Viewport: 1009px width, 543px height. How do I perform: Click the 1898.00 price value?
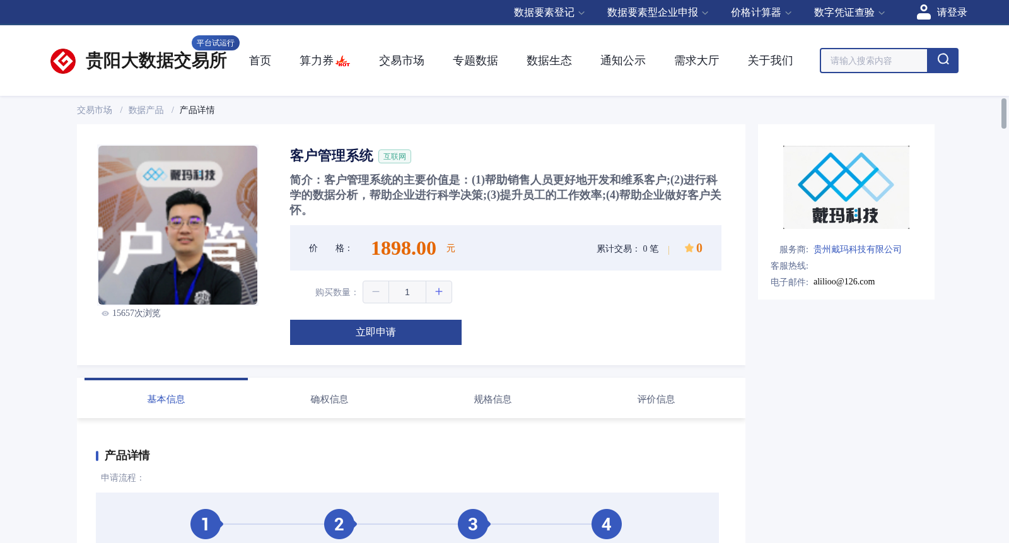[x=404, y=248]
